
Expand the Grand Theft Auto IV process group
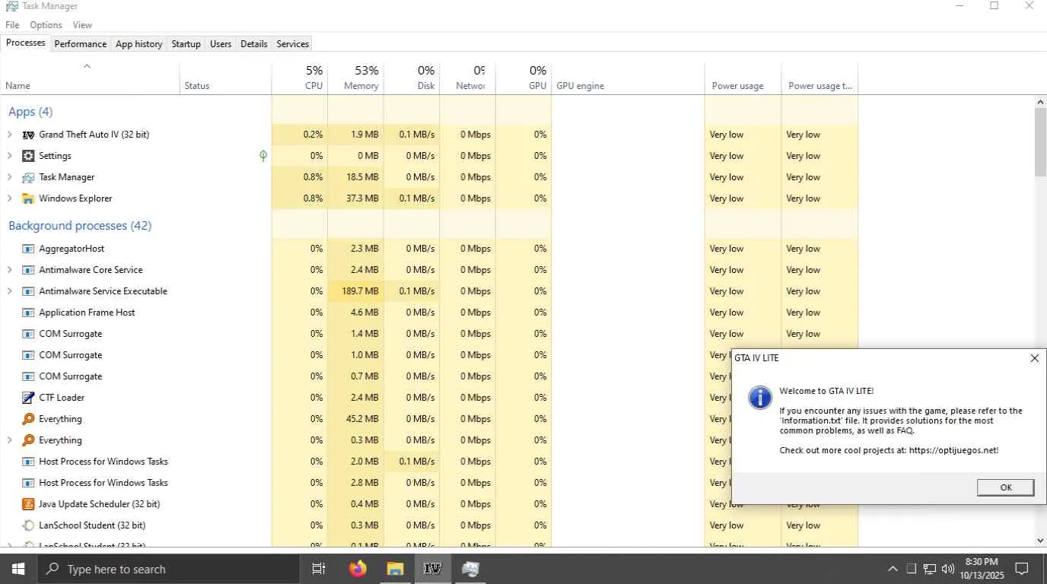pos(9,135)
